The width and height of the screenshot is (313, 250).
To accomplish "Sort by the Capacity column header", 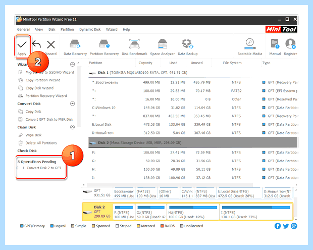I will (145, 63).
